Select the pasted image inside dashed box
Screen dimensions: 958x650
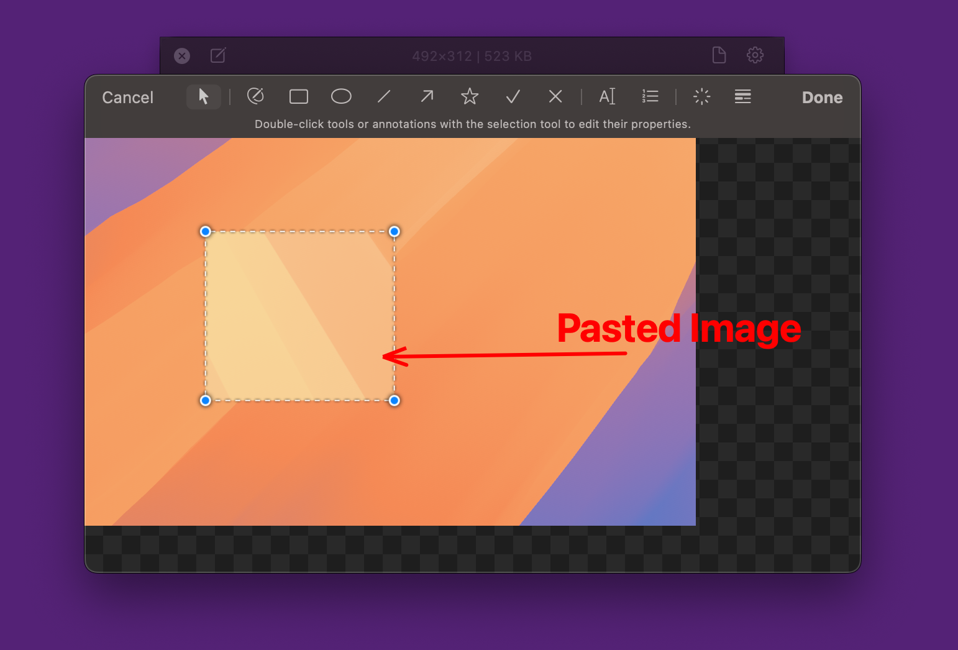[299, 316]
